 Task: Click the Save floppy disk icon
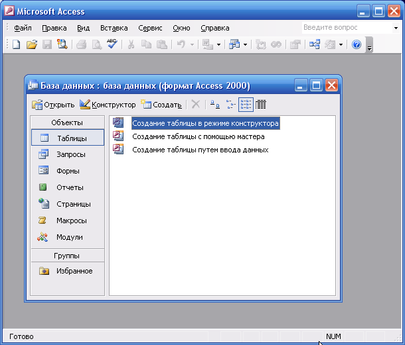47,44
